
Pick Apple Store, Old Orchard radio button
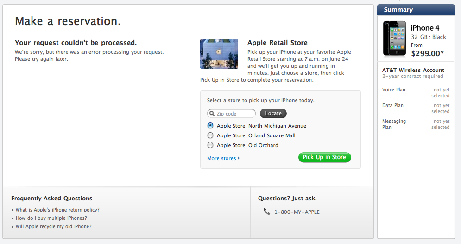pyautogui.click(x=210, y=145)
